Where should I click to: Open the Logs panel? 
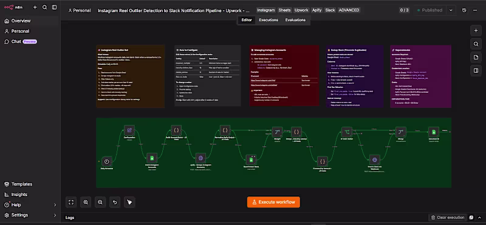(70, 218)
